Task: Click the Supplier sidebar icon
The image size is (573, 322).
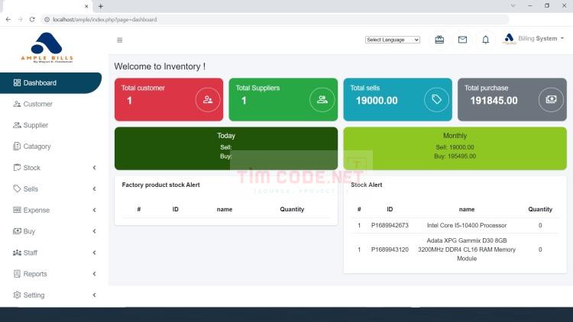Action: coord(17,125)
